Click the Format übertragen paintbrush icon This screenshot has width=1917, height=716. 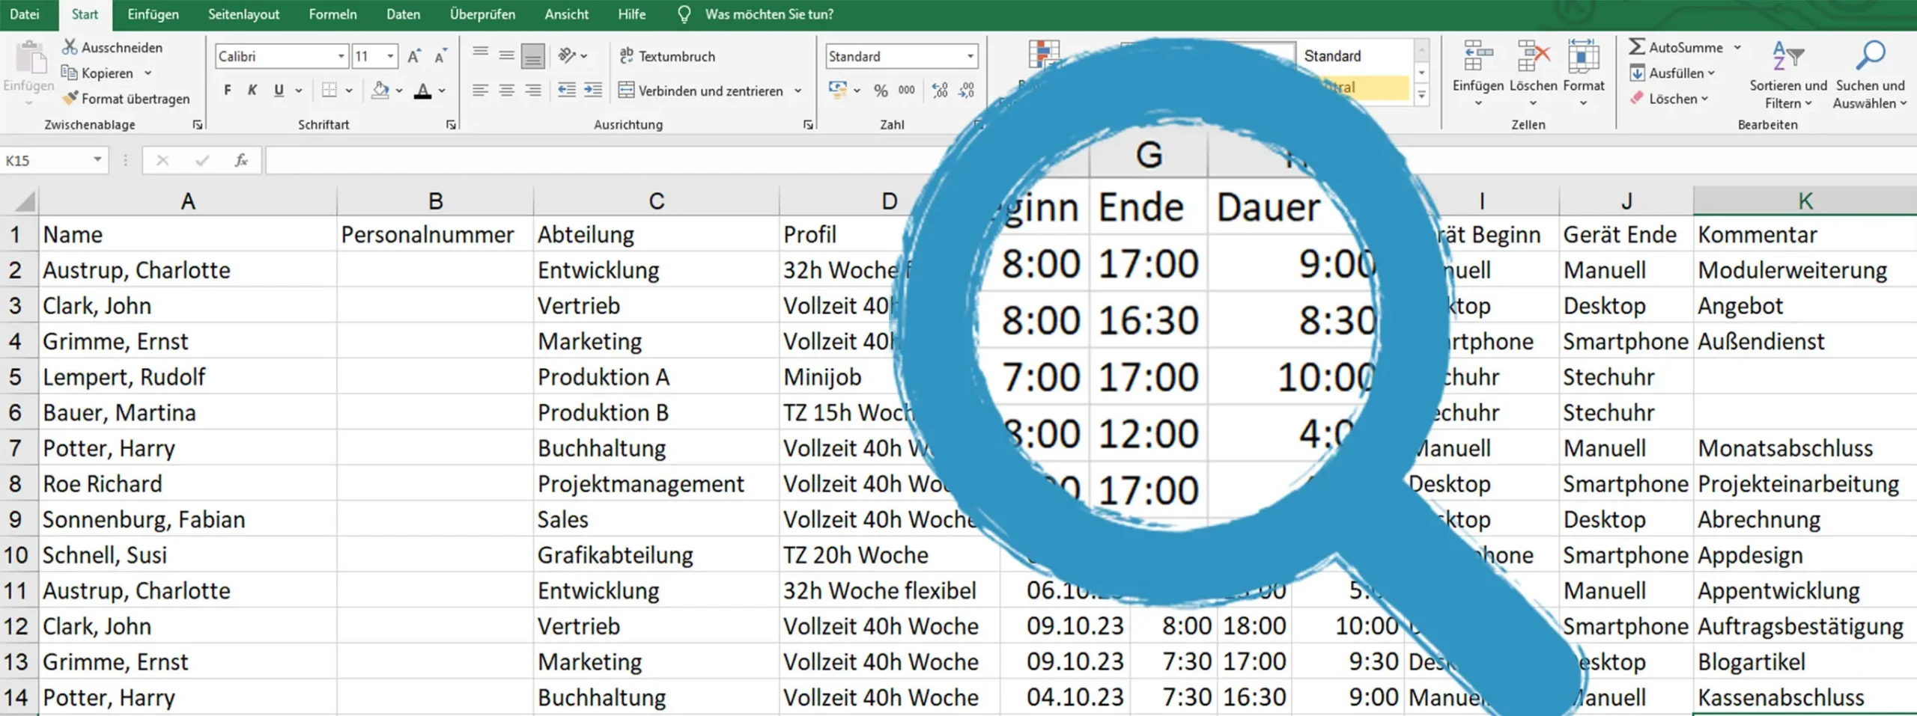[x=71, y=98]
